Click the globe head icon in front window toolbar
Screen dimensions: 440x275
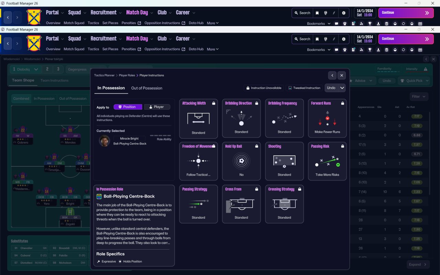[x=326, y=39]
